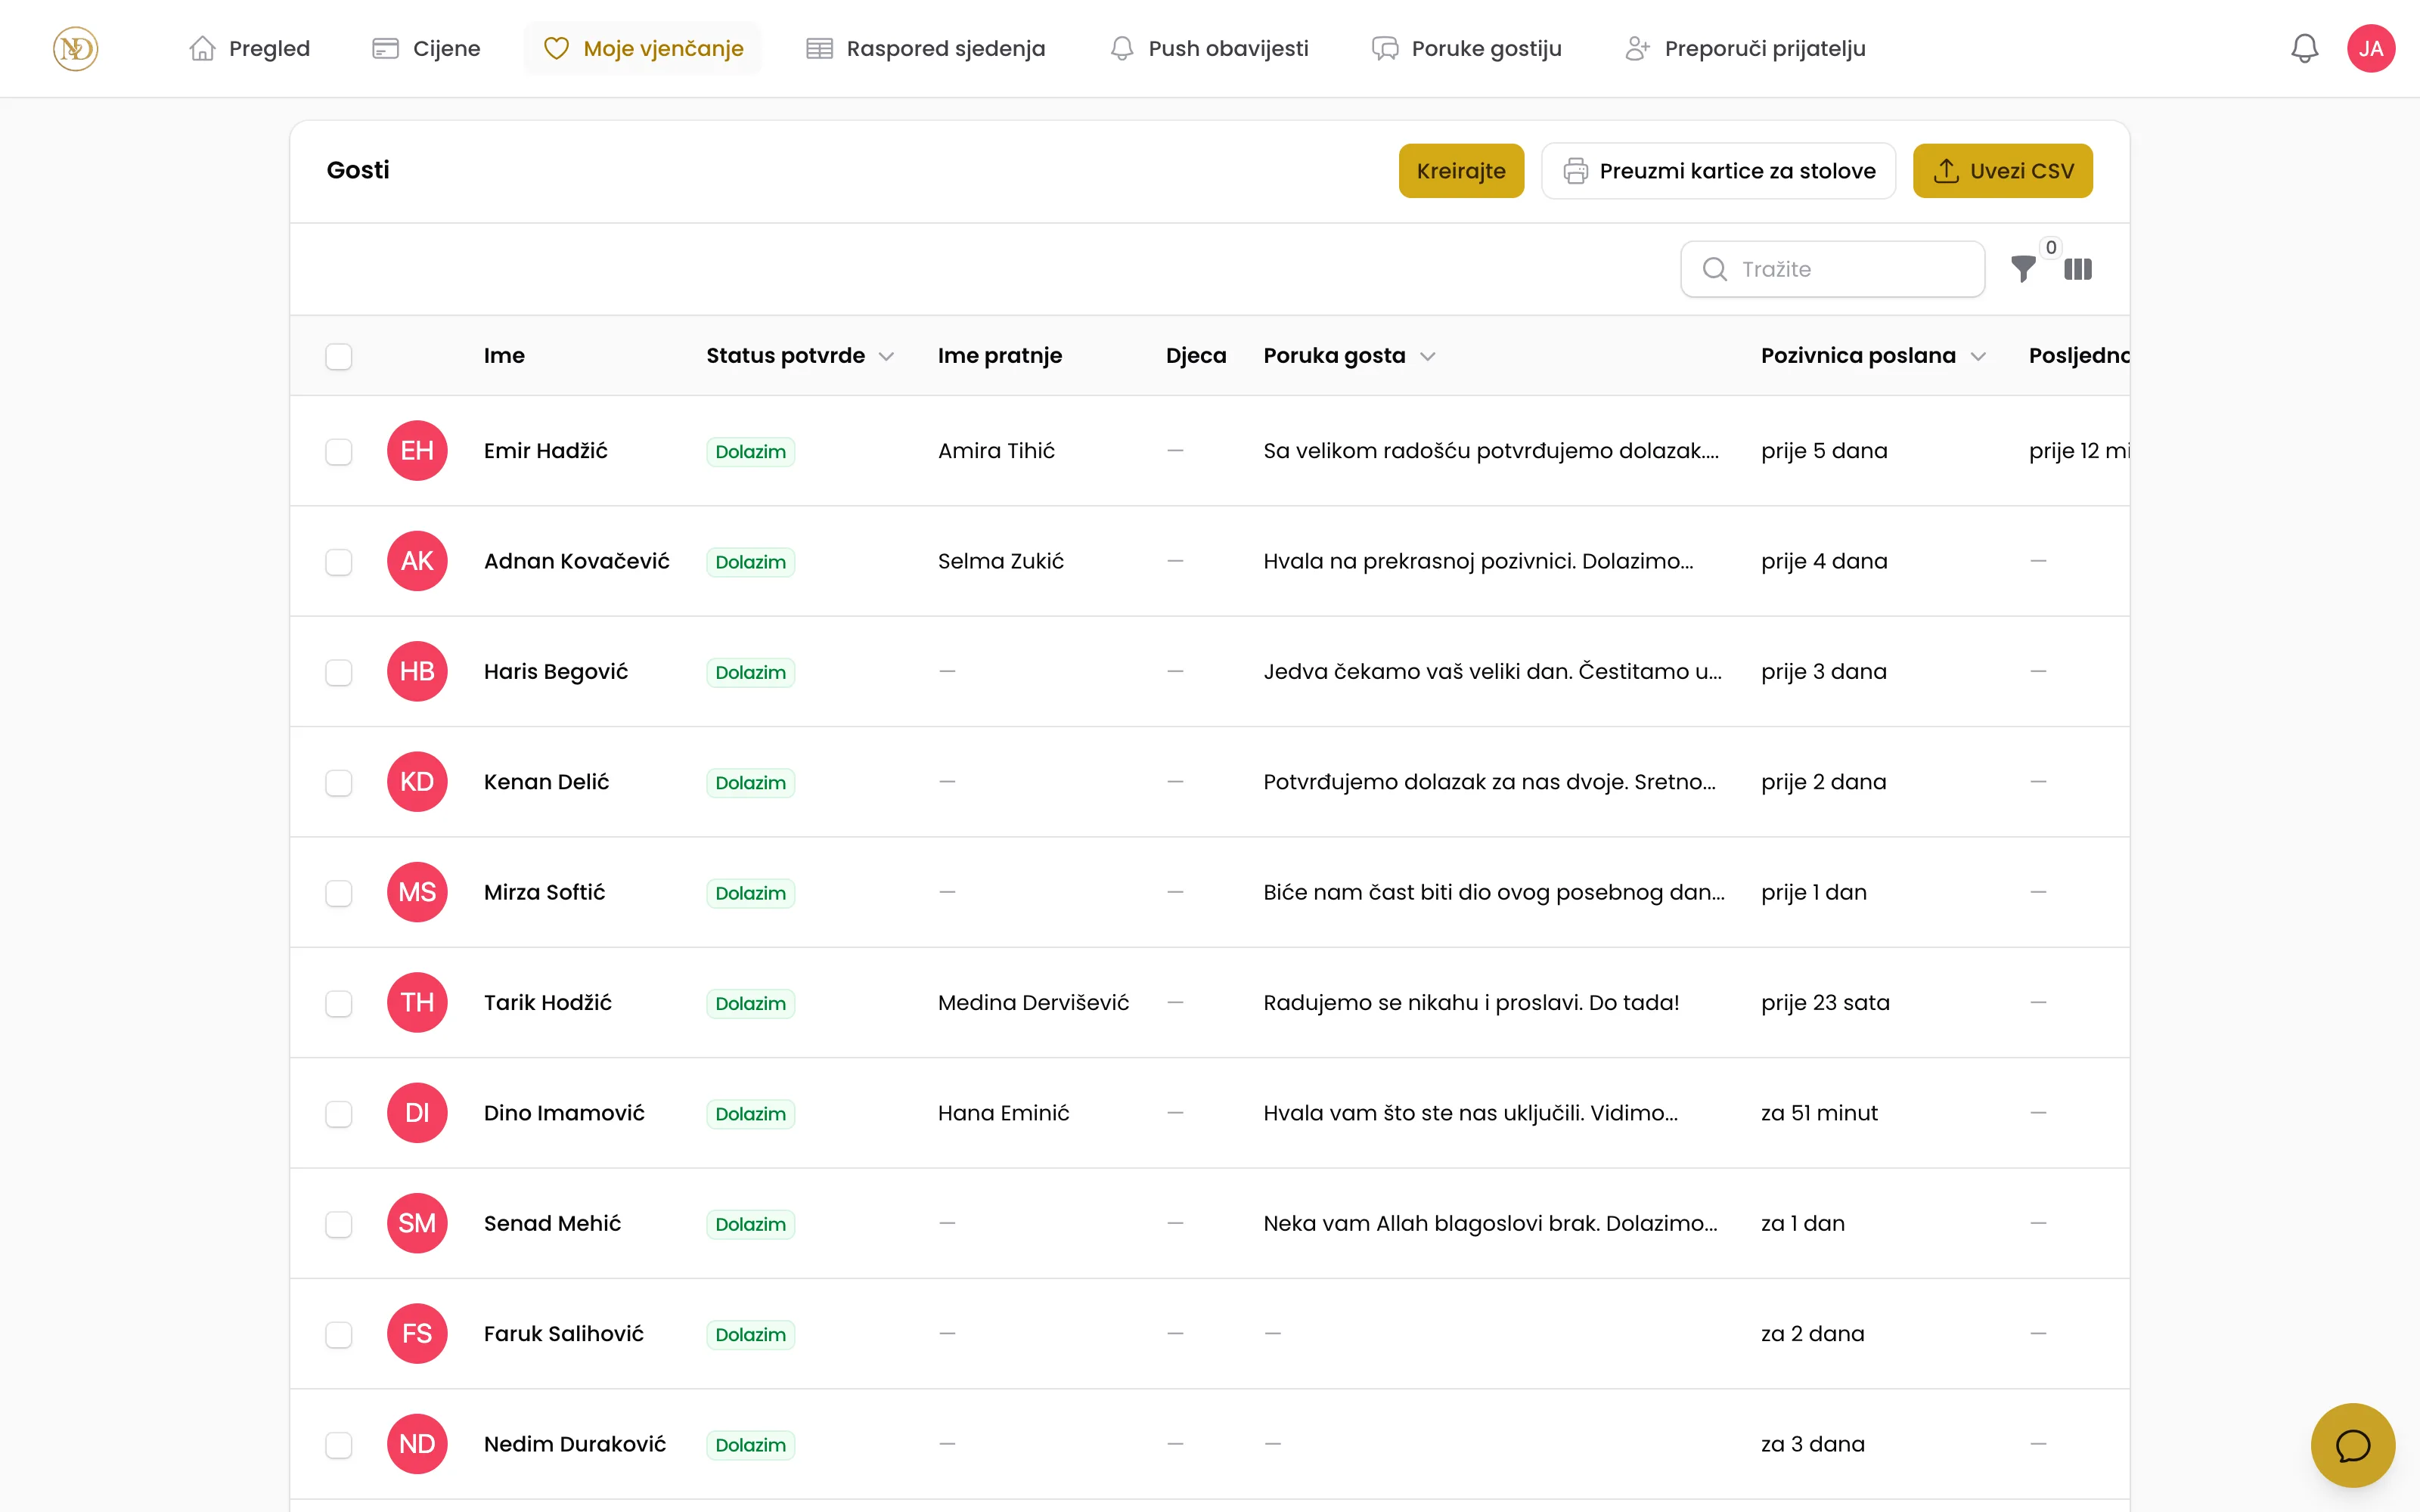Click the Kreirajte button
This screenshot has height=1512, width=2420.
[x=1461, y=171]
